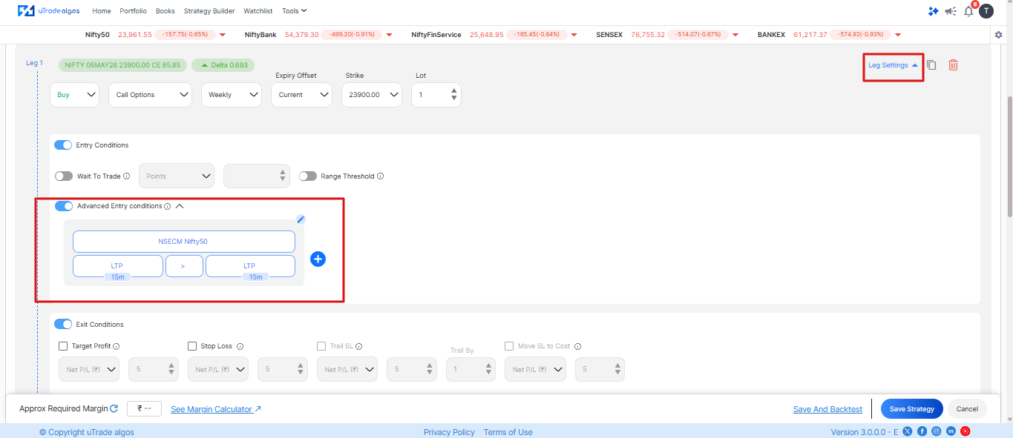Viewport: 1013px width, 438px height.
Task: Click the Cancel button
Action: (967, 409)
